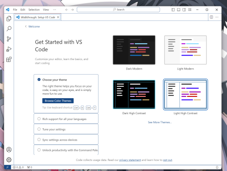The image size is (227, 171).
Task: Open the Run and Debug view
Action: [9, 49]
